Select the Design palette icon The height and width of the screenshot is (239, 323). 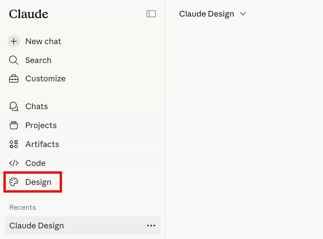pos(13,182)
